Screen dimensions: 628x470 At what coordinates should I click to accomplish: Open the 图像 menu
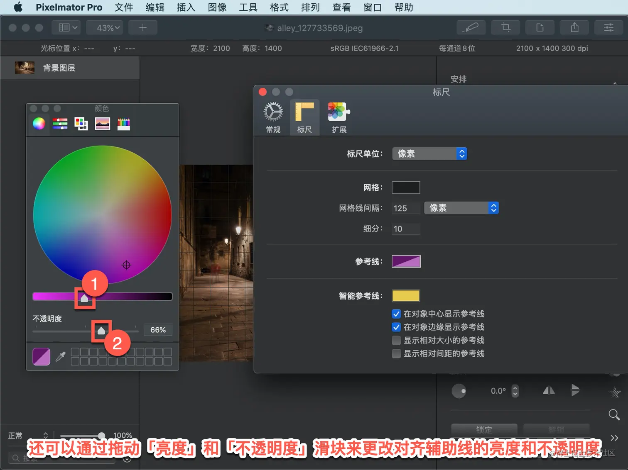[x=217, y=7]
